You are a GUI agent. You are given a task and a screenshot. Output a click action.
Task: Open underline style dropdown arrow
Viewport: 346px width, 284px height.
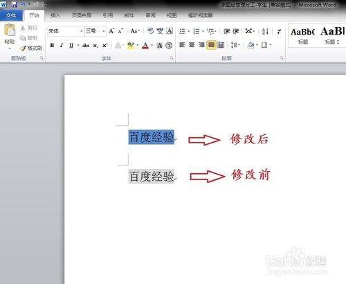pyautogui.click(x=78, y=45)
